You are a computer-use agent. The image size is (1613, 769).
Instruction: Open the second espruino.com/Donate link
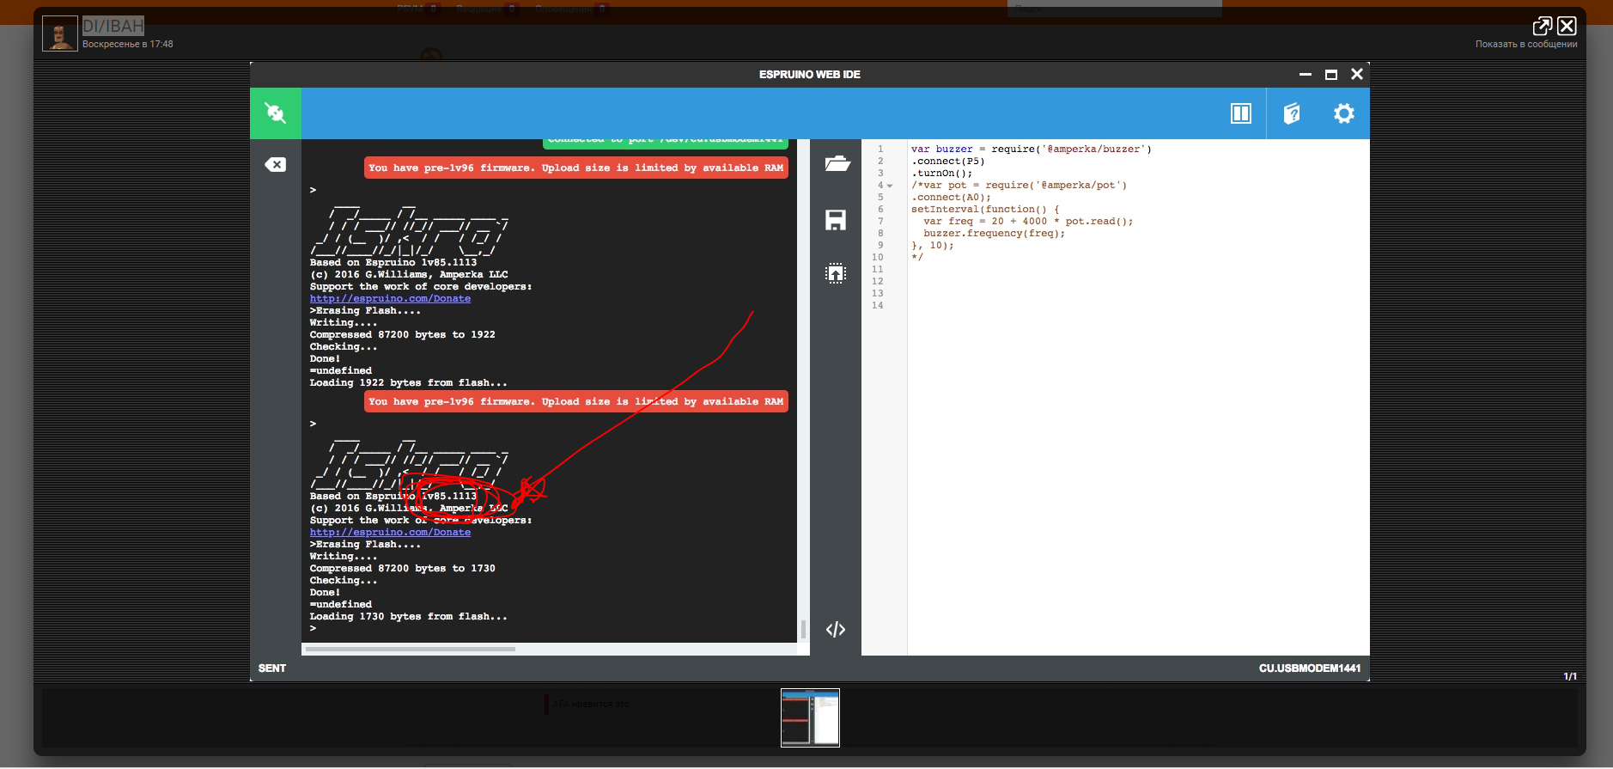(x=390, y=533)
